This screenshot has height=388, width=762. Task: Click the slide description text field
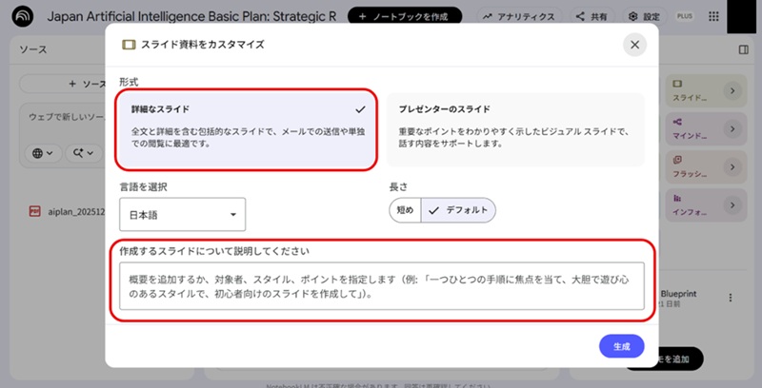pos(382,286)
